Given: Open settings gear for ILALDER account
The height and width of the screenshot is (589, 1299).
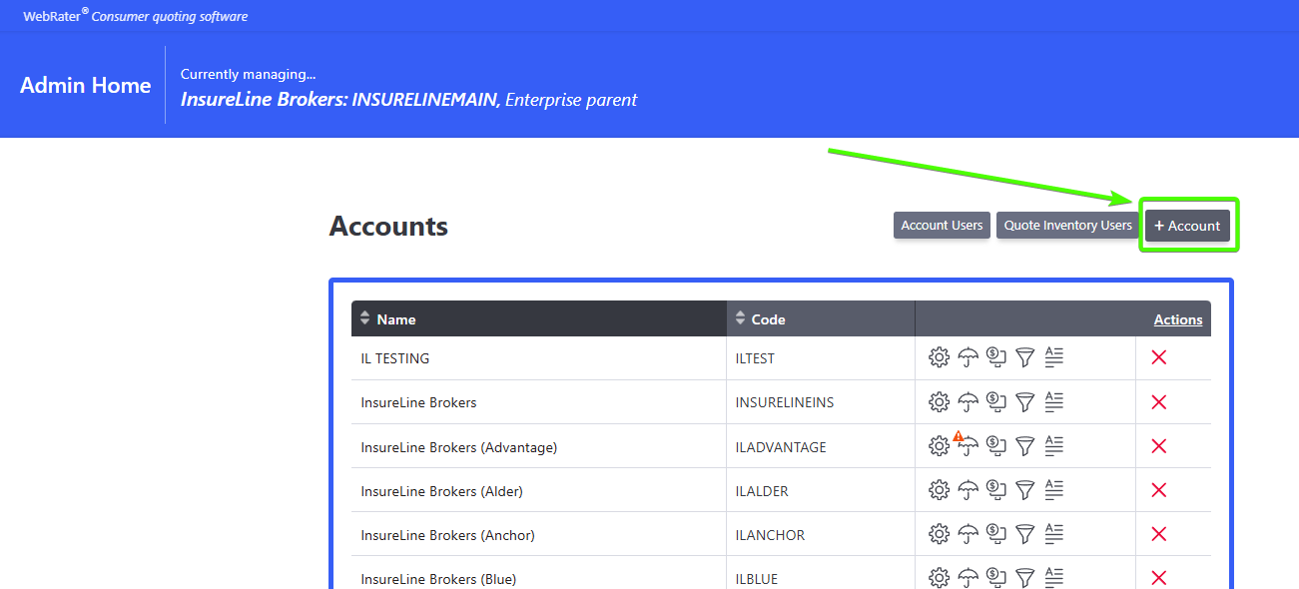Looking at the screenshot, I should 939,489.
